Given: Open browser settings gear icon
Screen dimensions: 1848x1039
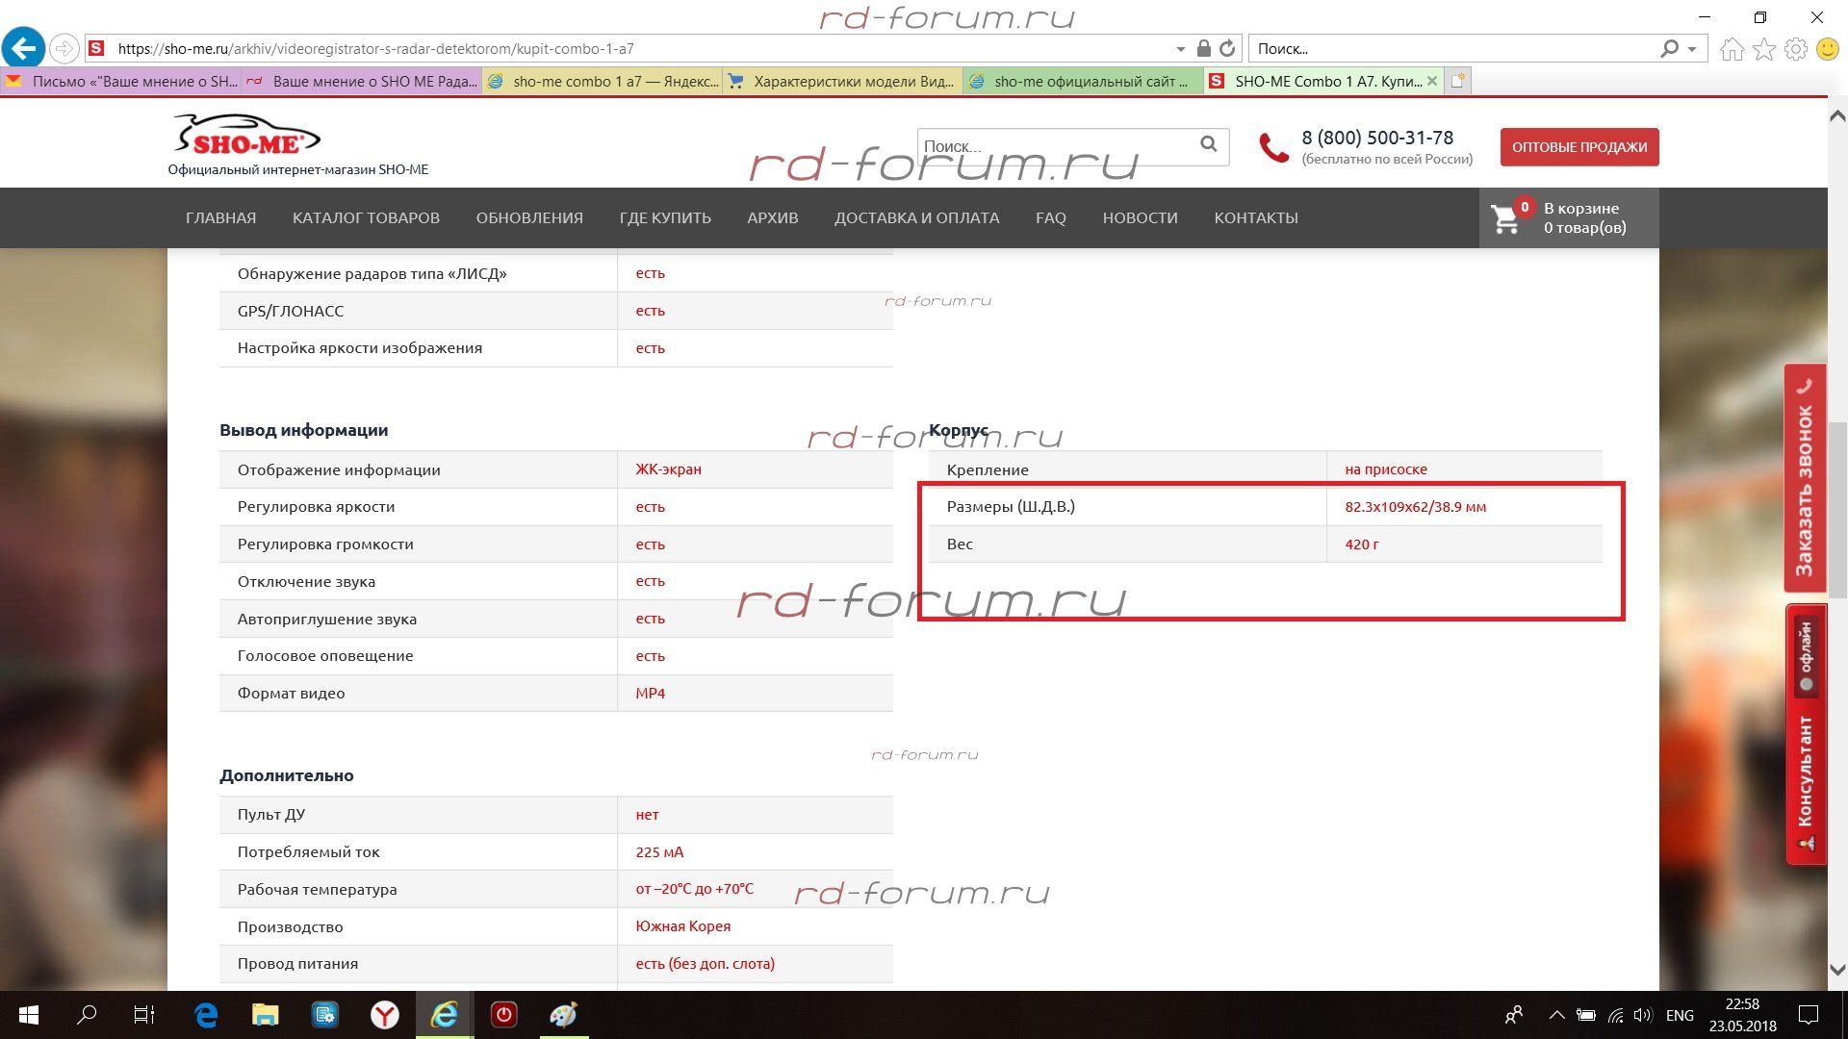Looking at the screenshot, I should point(1795,49).
